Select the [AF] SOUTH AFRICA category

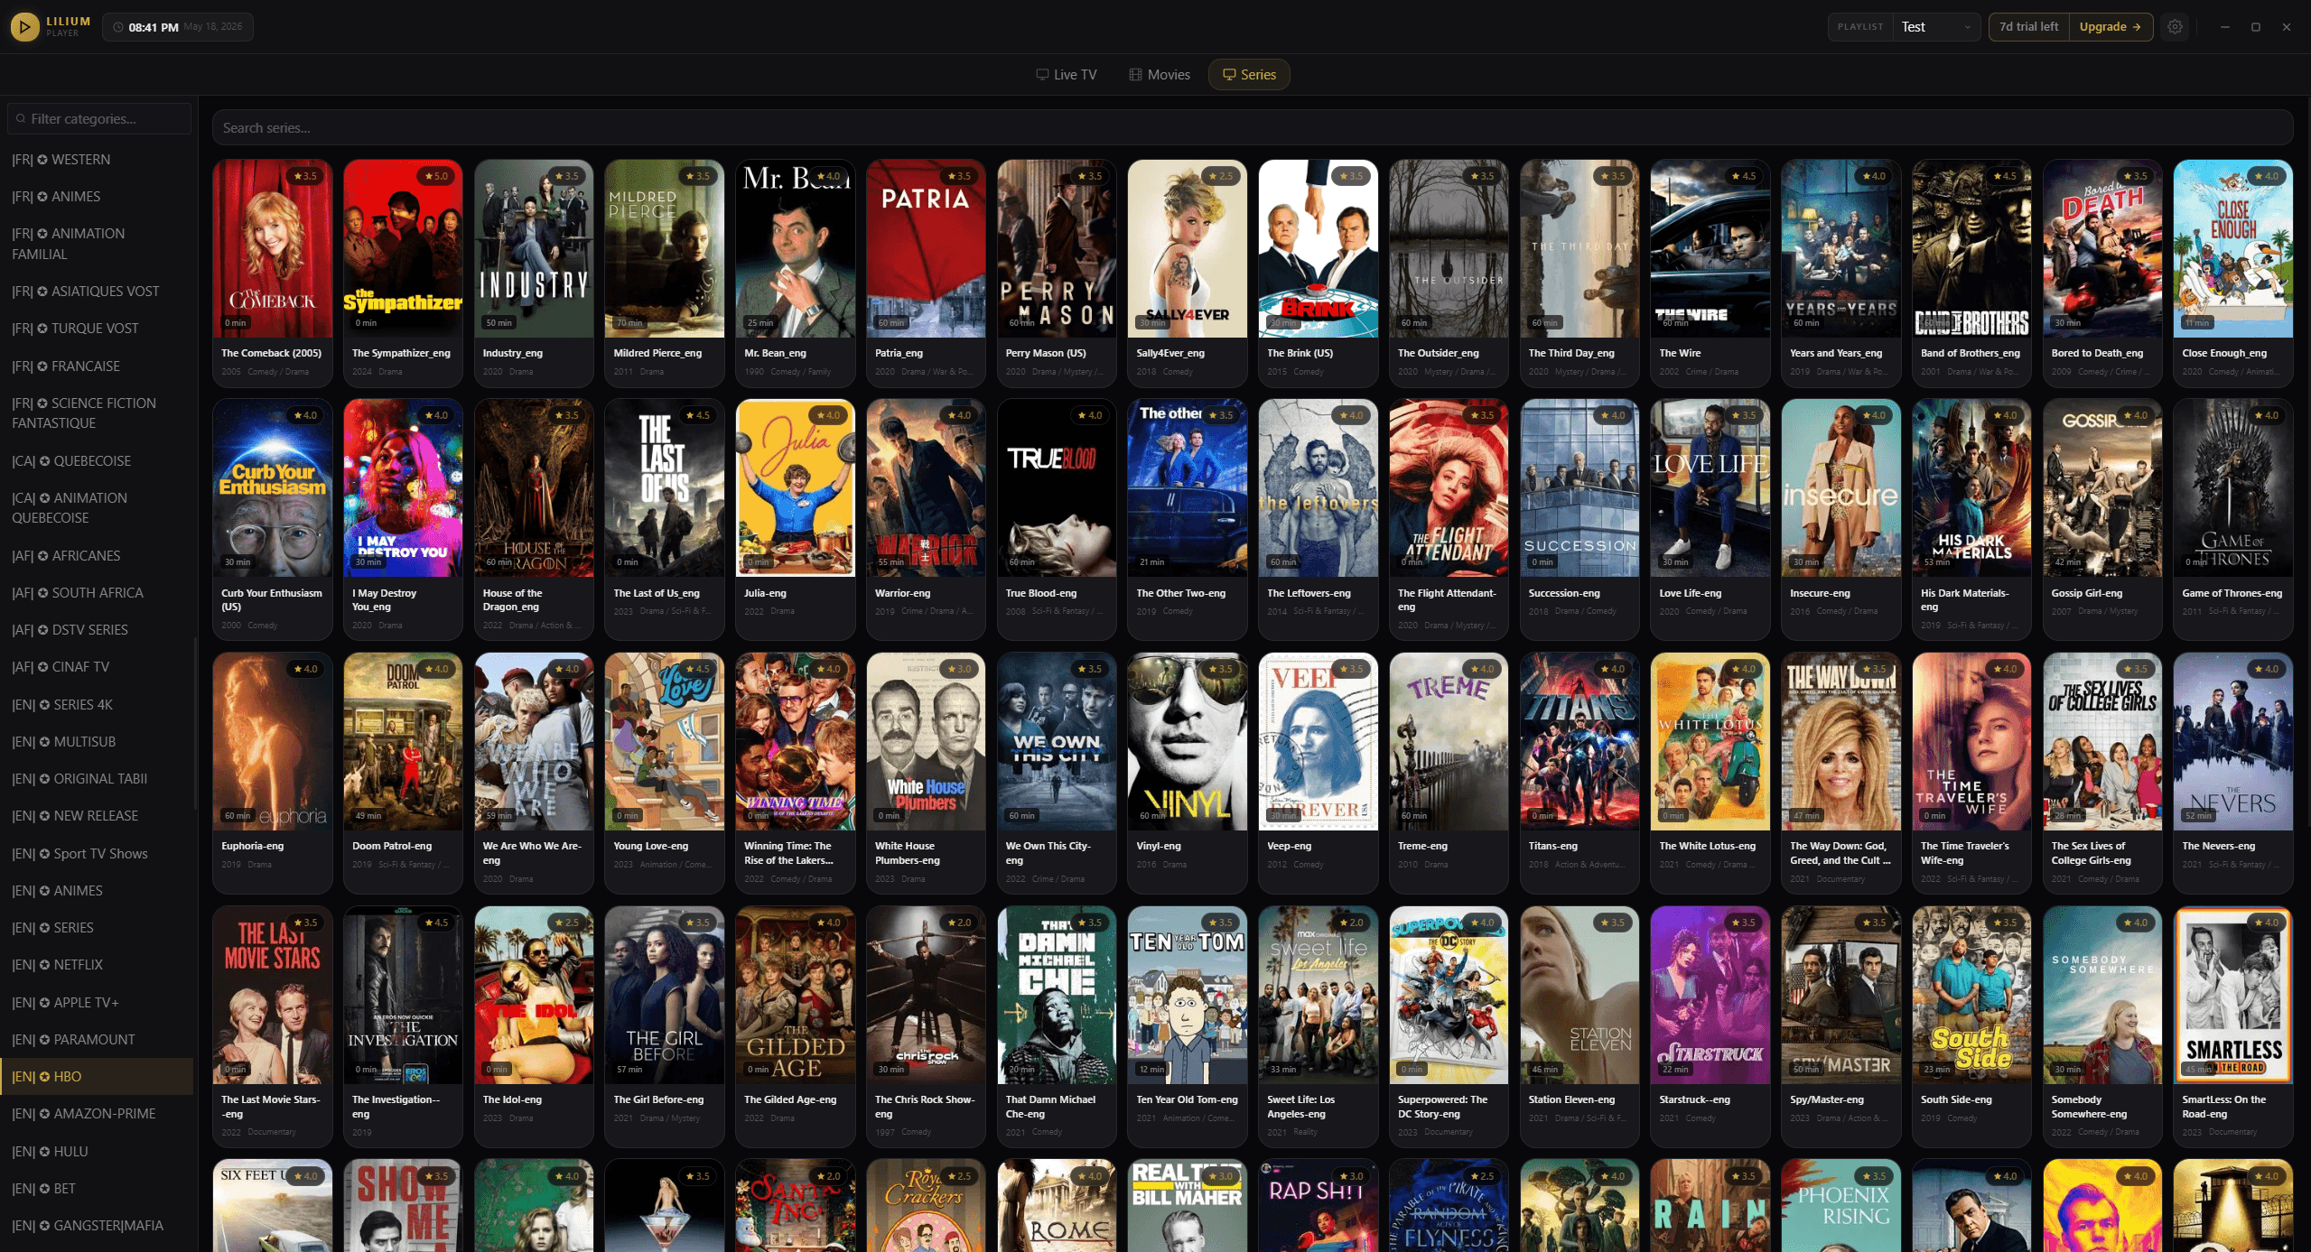pyautogui.click(x=97, y=592)
